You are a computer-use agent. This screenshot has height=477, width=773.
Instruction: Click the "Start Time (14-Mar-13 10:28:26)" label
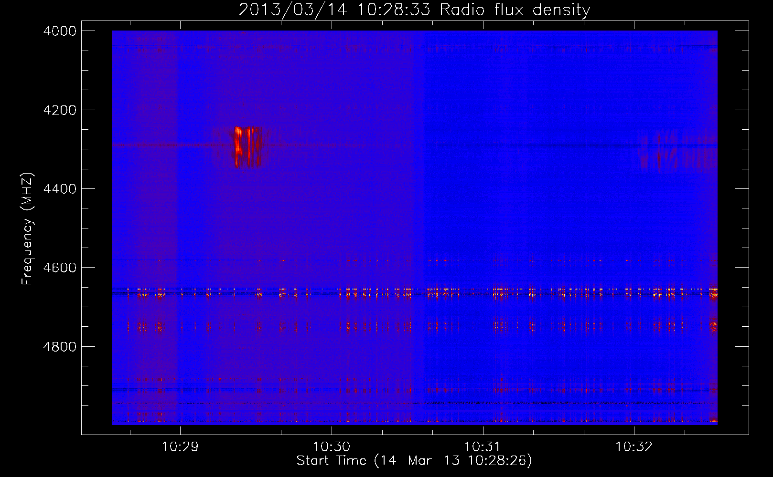(x=414, y=461)
